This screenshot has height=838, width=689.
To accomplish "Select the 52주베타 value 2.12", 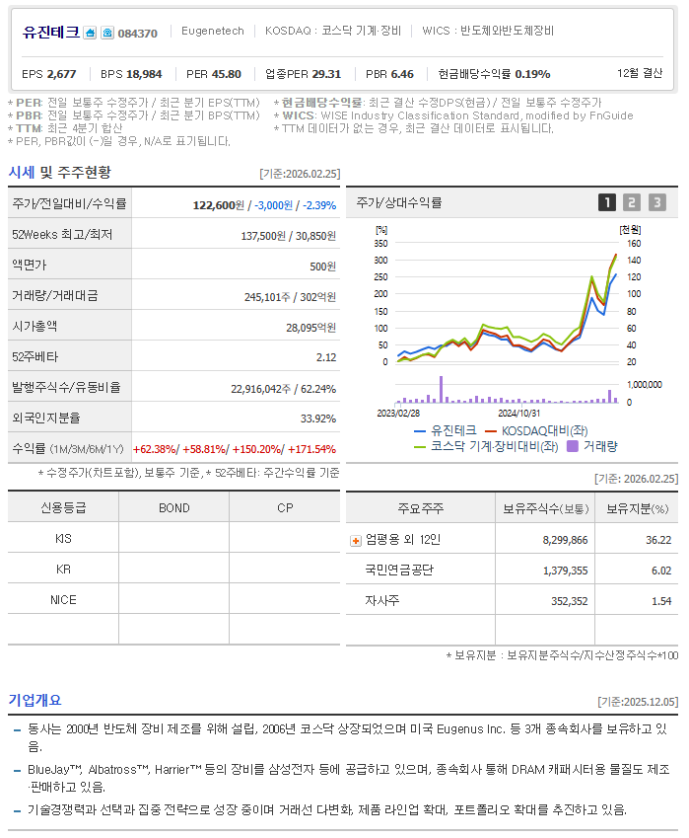I will tap(326, 357).
